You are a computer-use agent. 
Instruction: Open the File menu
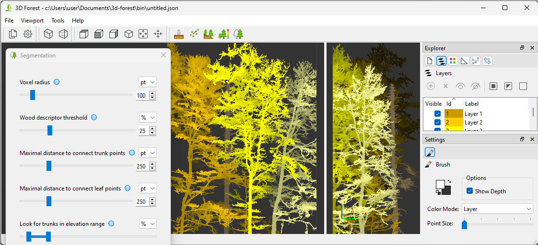click(x=9, y=21)
